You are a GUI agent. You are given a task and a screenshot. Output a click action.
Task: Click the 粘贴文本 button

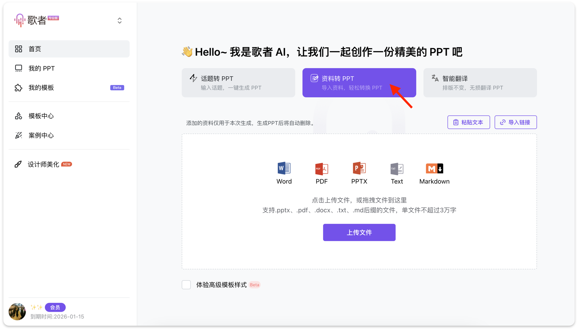click(x=469, y=122)
